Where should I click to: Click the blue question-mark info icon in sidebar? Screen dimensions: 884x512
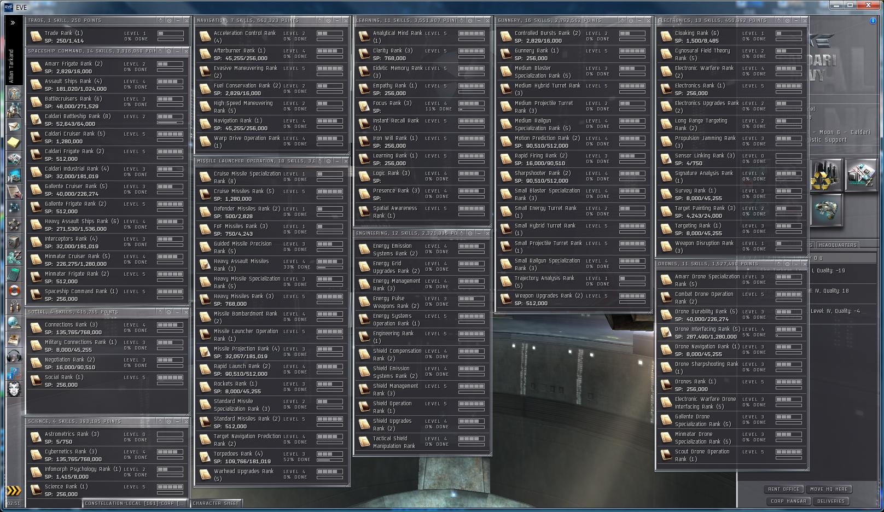coord(14,373)
